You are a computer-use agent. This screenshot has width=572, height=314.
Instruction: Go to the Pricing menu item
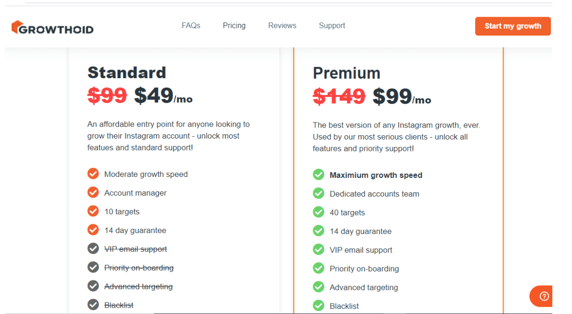(234, 25)
